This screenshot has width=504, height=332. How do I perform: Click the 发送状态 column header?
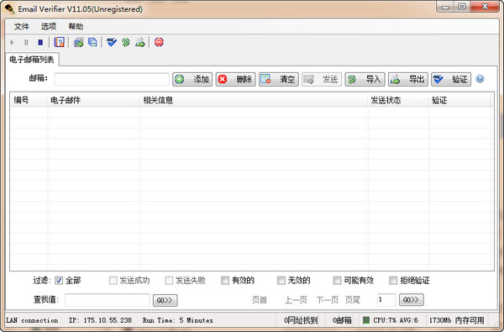click(398, 100)
